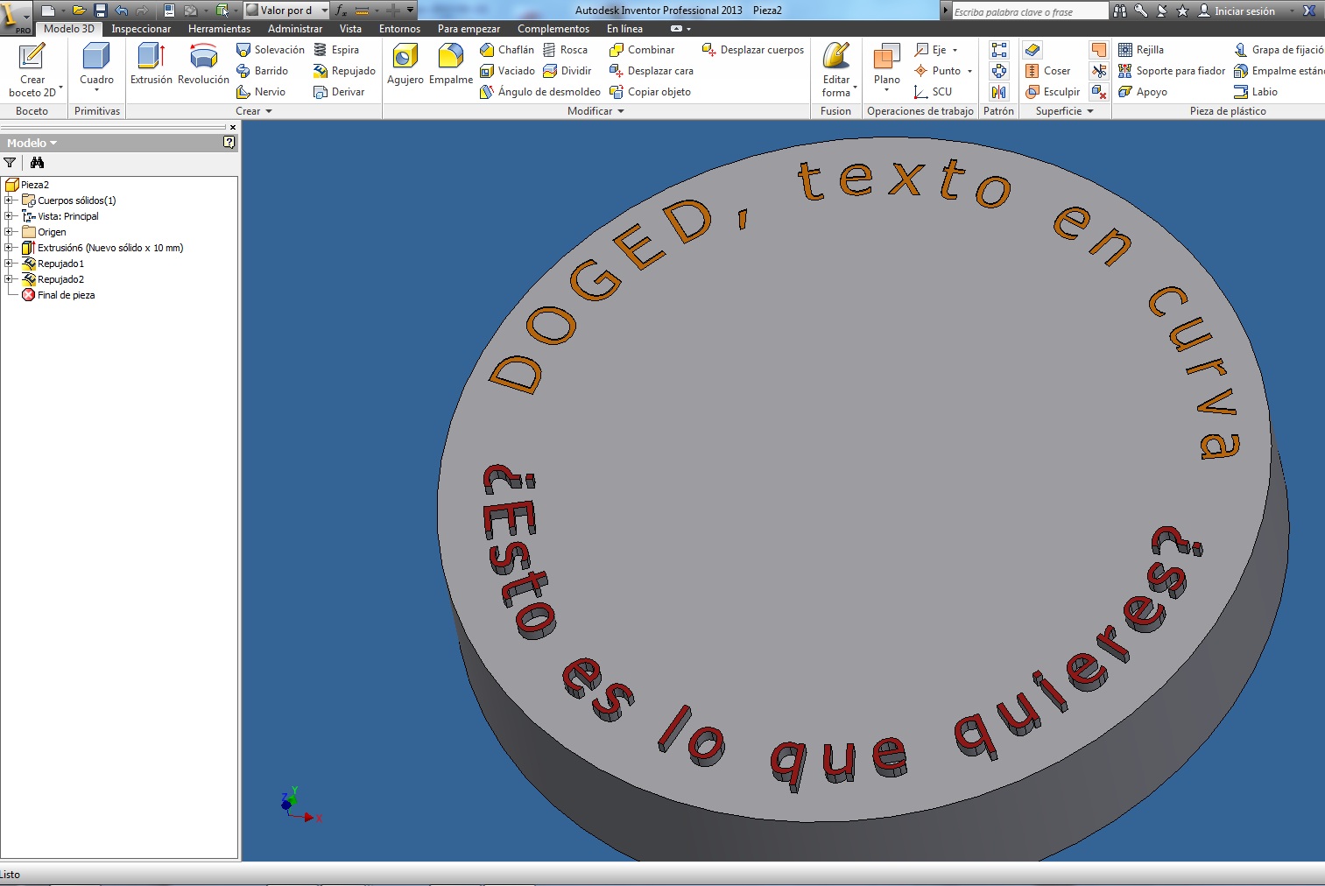Expand the Extrusión6 tree node
Screen dimensions: 1325x886
pyautogui.click(x=9, y=248)
